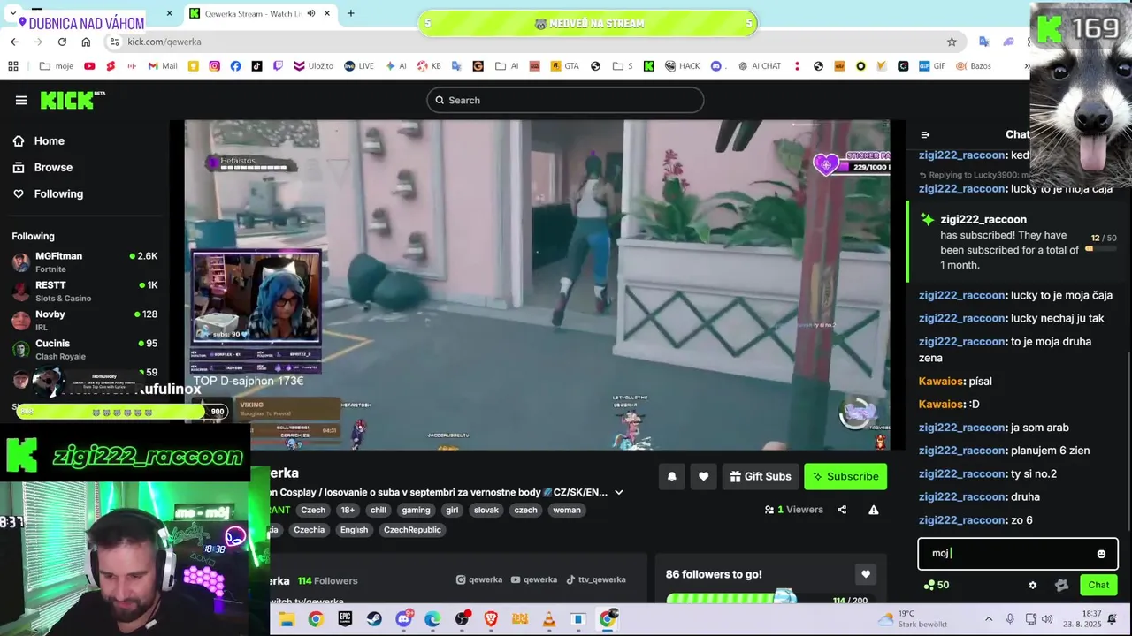Click the chat identity badge icon
The width and height of the screenshot is (1132, 636).
(x=1062, y=585)
